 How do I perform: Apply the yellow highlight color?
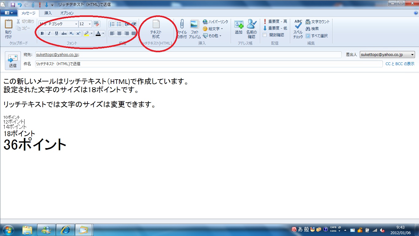pos(86,33)
